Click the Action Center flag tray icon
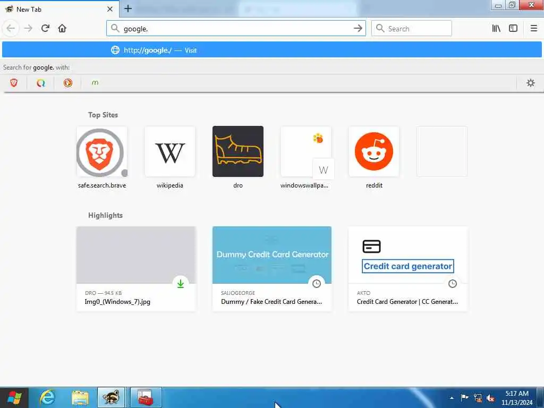This screenshot has width=544, height=408. (x=465, y=397)
